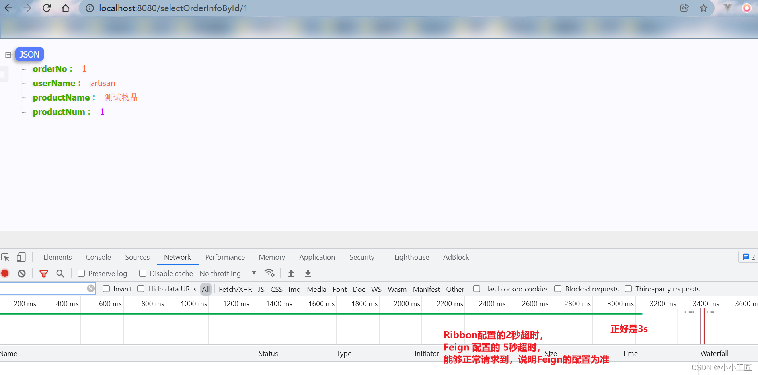
Task: Click the Status column header
Action: [269, 354]
